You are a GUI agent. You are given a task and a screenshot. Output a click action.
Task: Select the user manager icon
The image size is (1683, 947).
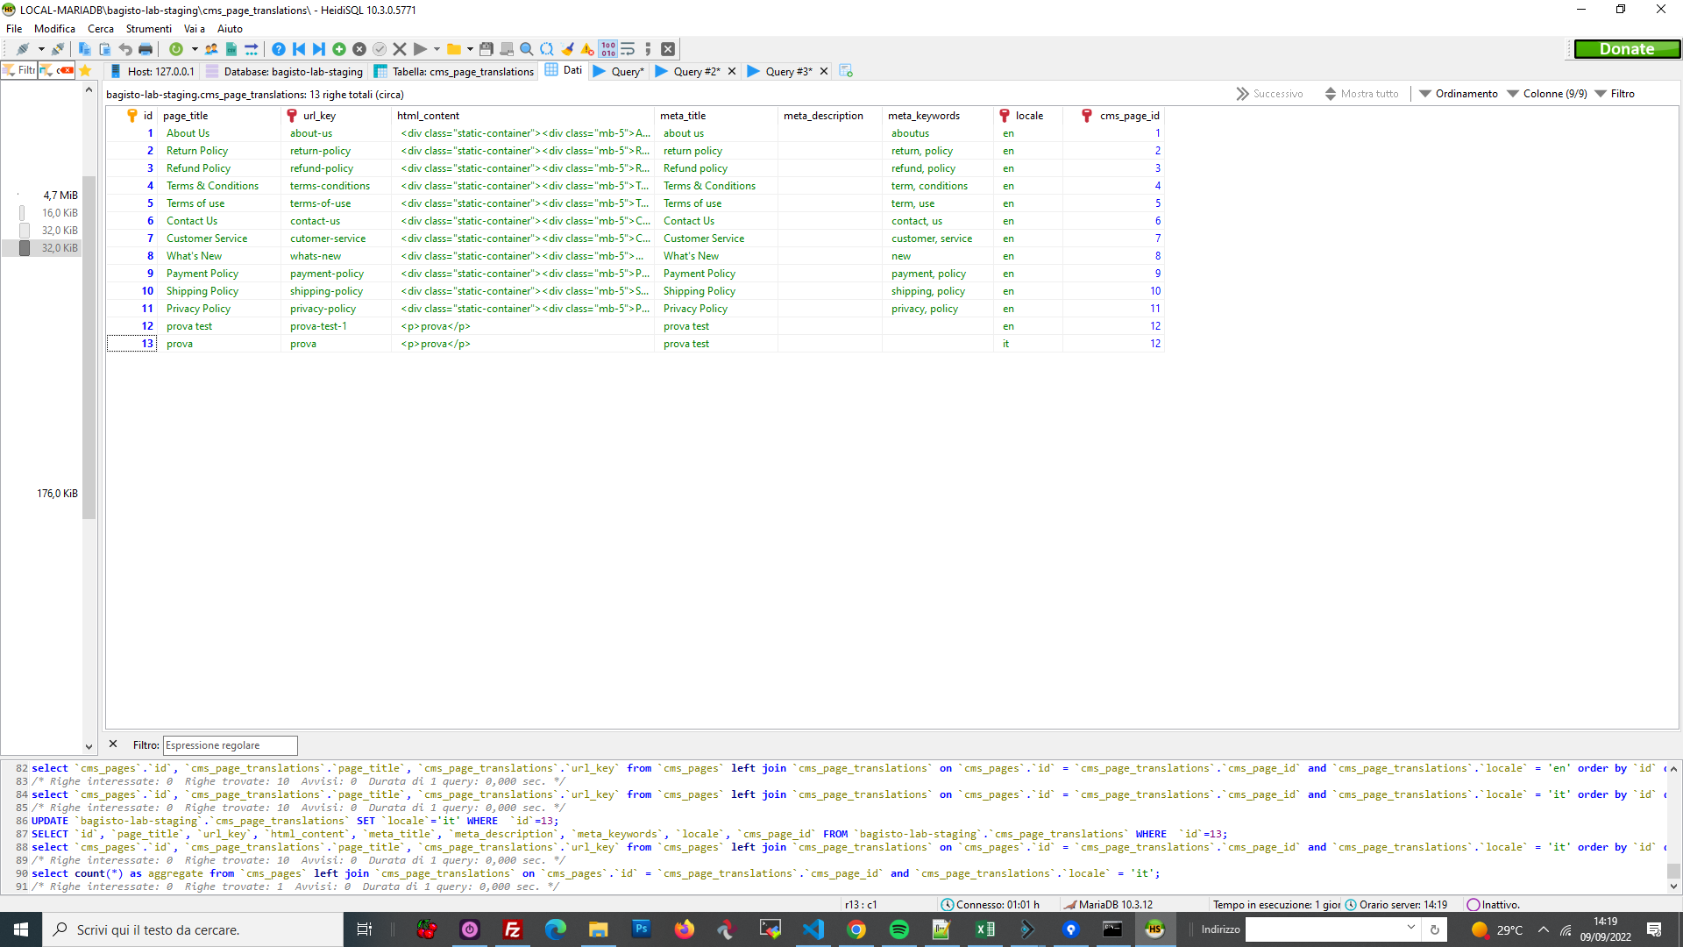coord(211,49)
